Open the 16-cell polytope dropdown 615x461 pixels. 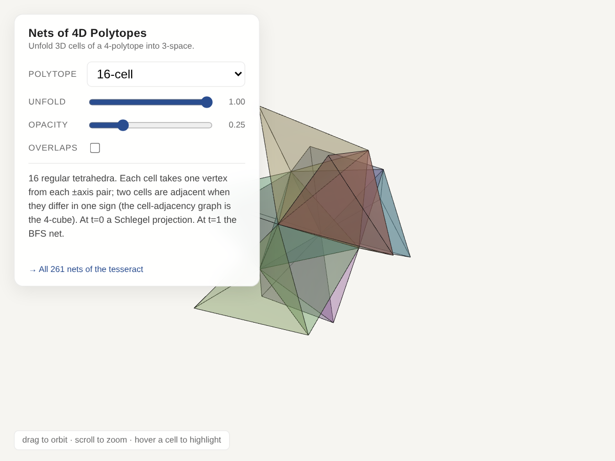(x=166, y=74)
